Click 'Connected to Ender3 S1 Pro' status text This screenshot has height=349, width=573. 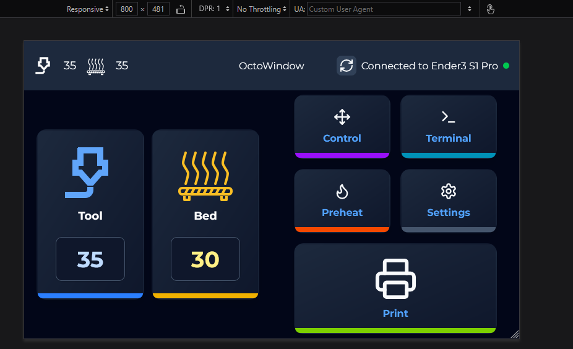429,66
